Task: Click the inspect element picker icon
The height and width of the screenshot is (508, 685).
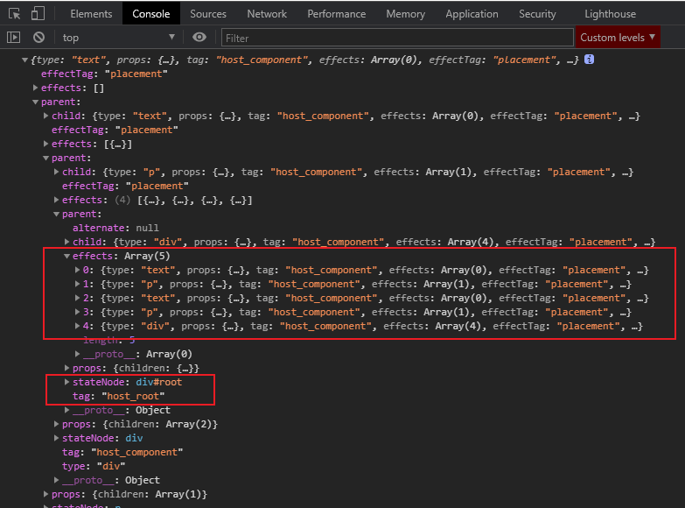Action: (x=14, y=14)
